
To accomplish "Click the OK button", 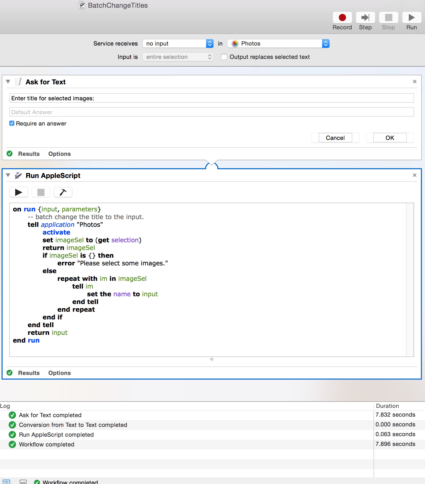I will (390, 138).
